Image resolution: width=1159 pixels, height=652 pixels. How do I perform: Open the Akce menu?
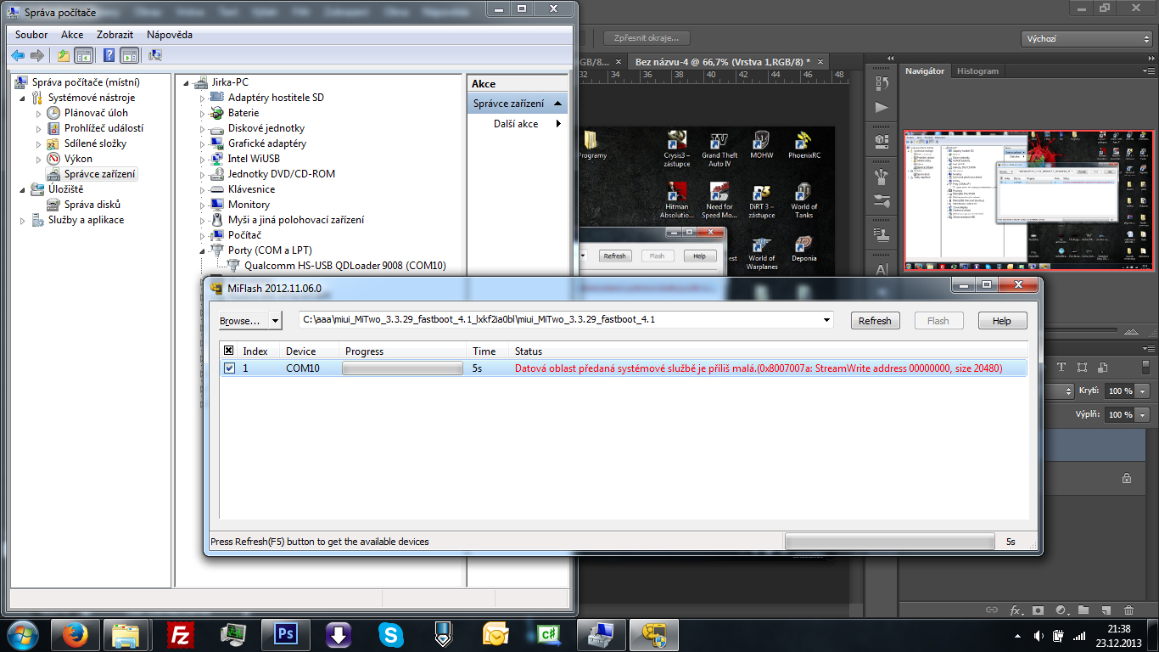pos(72,35)
